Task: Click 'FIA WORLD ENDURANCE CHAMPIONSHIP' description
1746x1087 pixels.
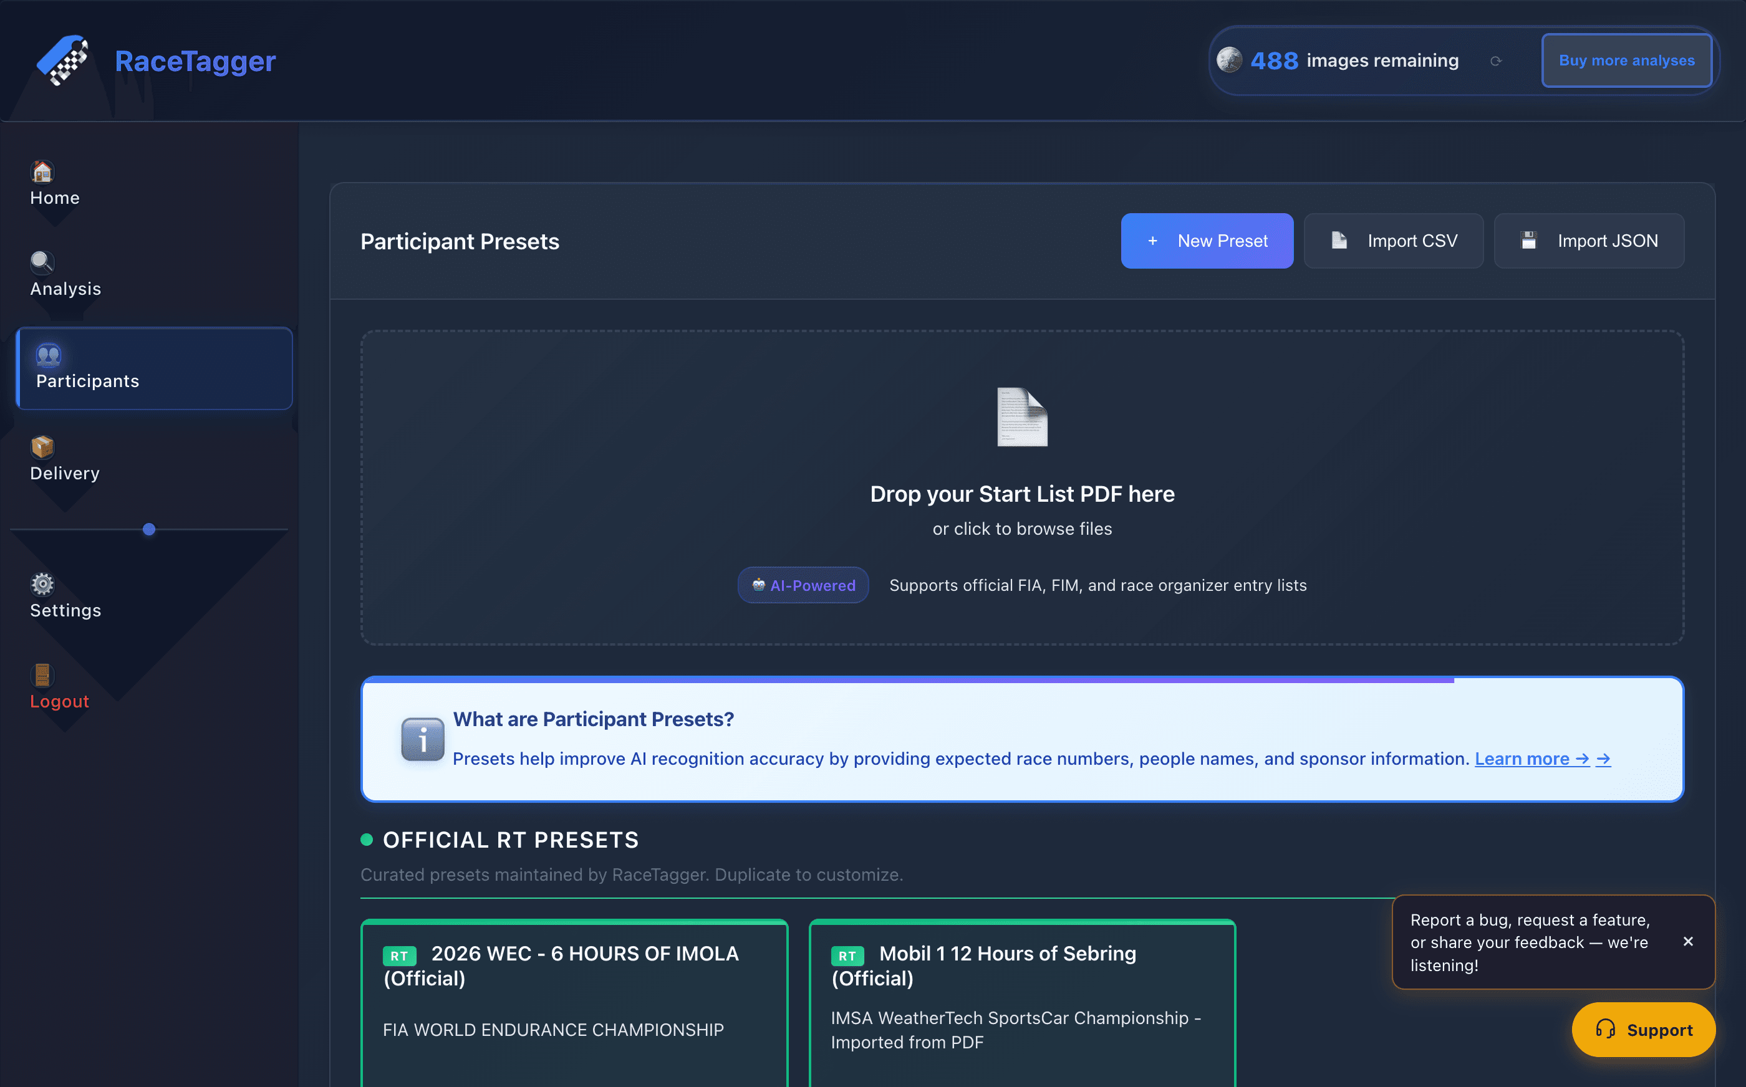Action: [x=553, y=1030]
